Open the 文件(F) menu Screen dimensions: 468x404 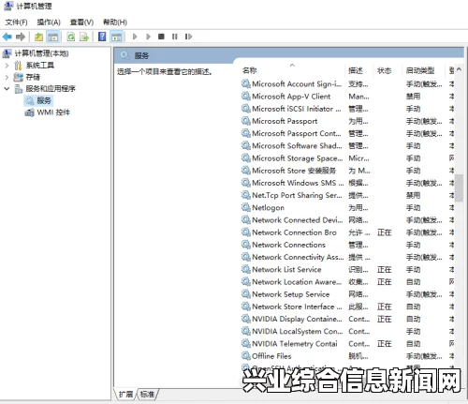pyautogui.click(x=17, y=22)
